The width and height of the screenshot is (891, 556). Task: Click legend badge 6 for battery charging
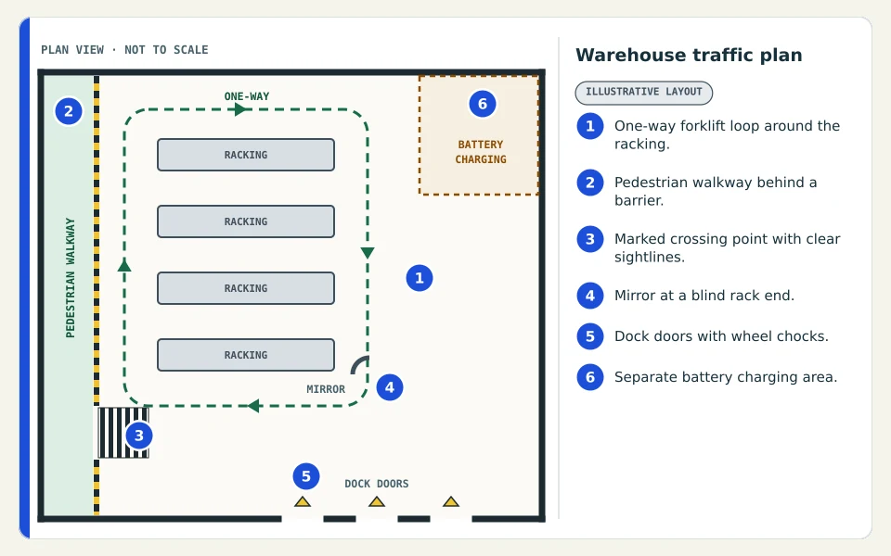590,377
